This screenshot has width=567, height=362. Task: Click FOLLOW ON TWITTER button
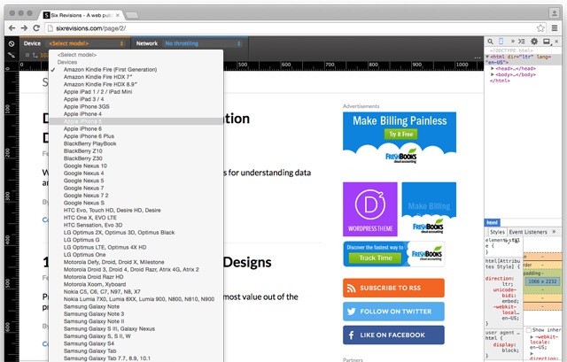click(x=393, y=312)
